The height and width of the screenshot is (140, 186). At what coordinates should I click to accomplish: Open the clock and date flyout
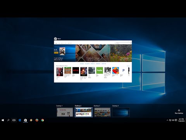coord(181,120)
